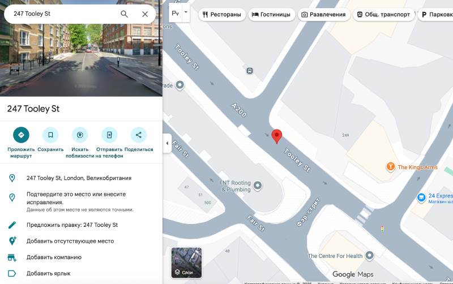
Task: Click the Directions route icon
Action: (x=21, y=135)
